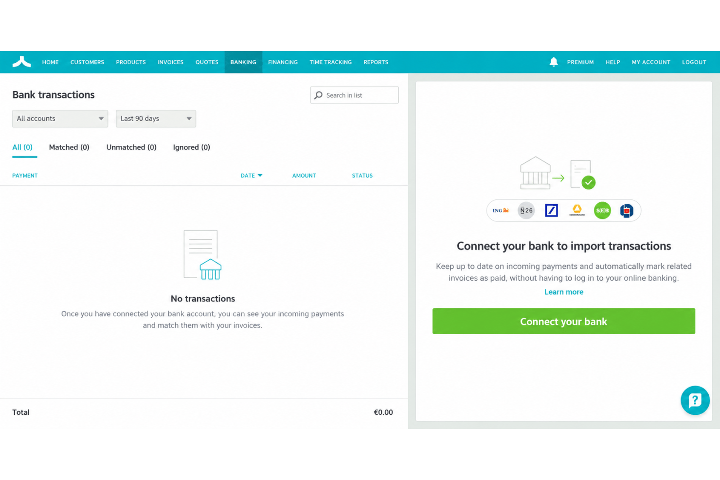Open the FINANCING menu

283,62
